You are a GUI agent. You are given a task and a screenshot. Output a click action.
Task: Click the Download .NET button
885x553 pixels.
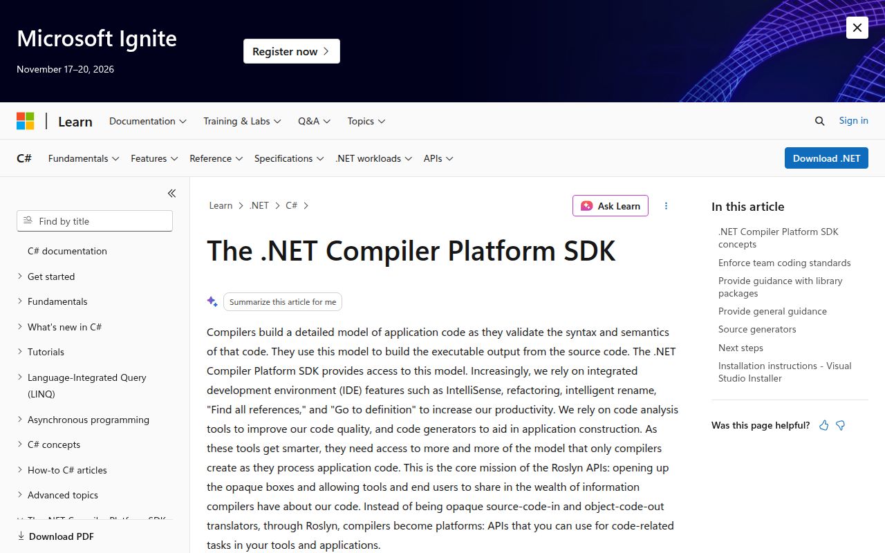[826, 158]
